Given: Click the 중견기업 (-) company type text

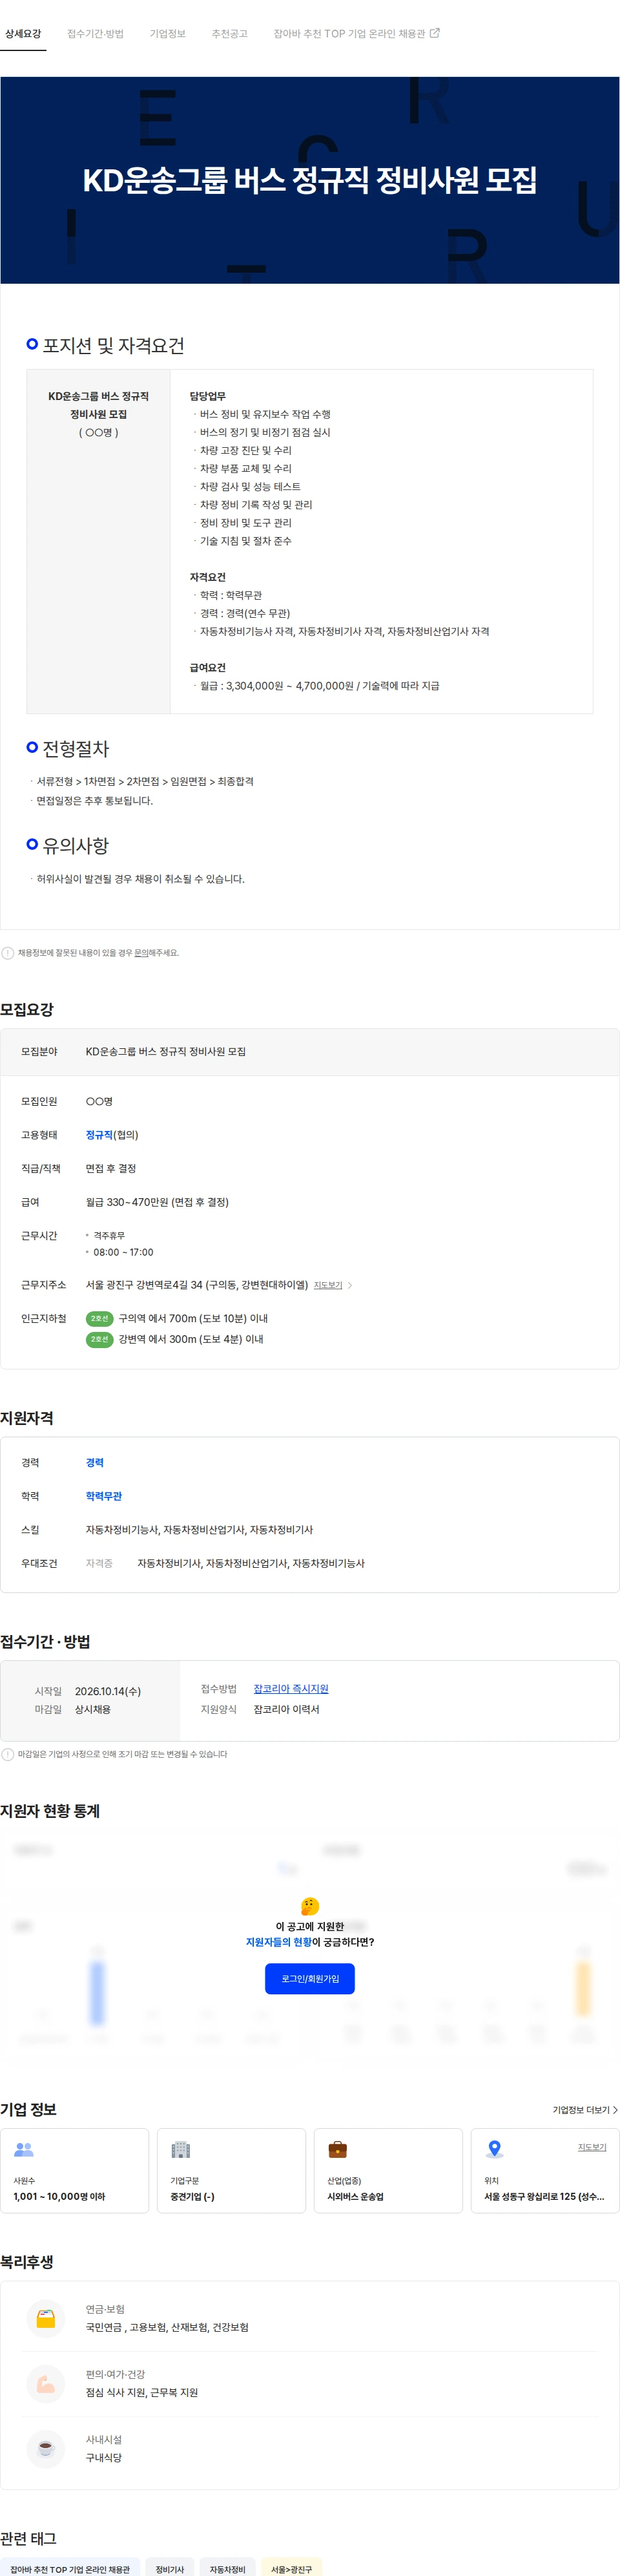Looking at the screenshot, I should [192, 2197].
